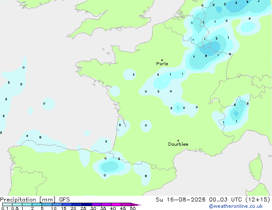This screenshot has width=272, height=210.
Task: Pick the 35–40 mm legend swatch
Action: [106, 204]
